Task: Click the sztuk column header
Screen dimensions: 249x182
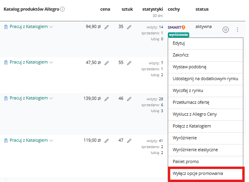Action: (127, 9)
